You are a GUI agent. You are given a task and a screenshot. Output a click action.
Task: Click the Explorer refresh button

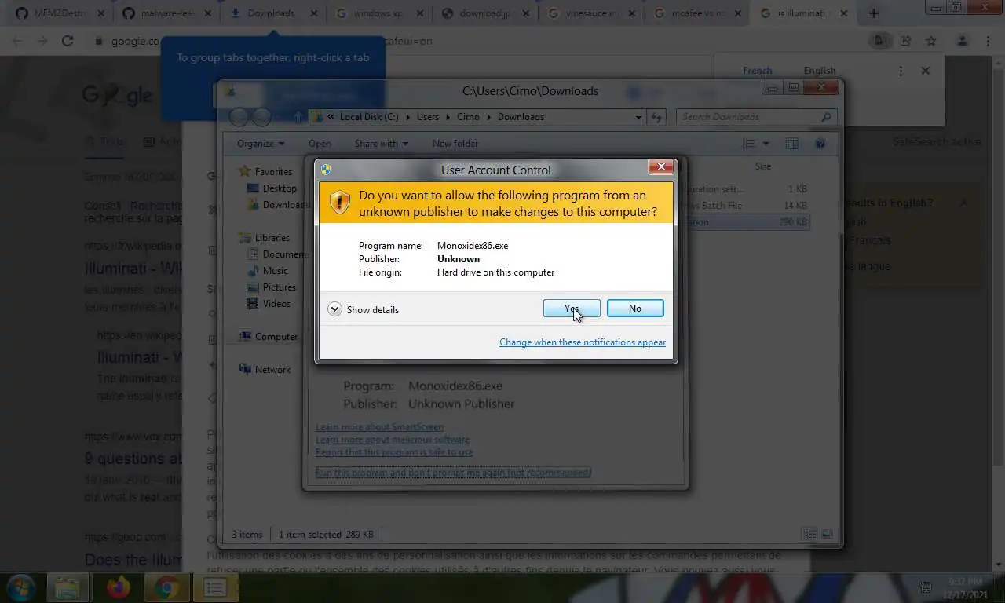click(x=656, y=117)
